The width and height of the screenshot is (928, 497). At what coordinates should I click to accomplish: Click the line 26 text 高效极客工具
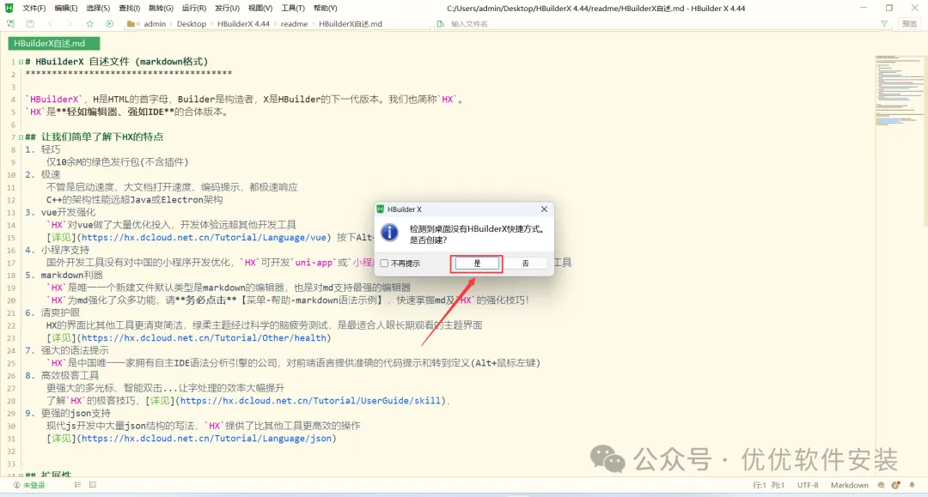70,375
